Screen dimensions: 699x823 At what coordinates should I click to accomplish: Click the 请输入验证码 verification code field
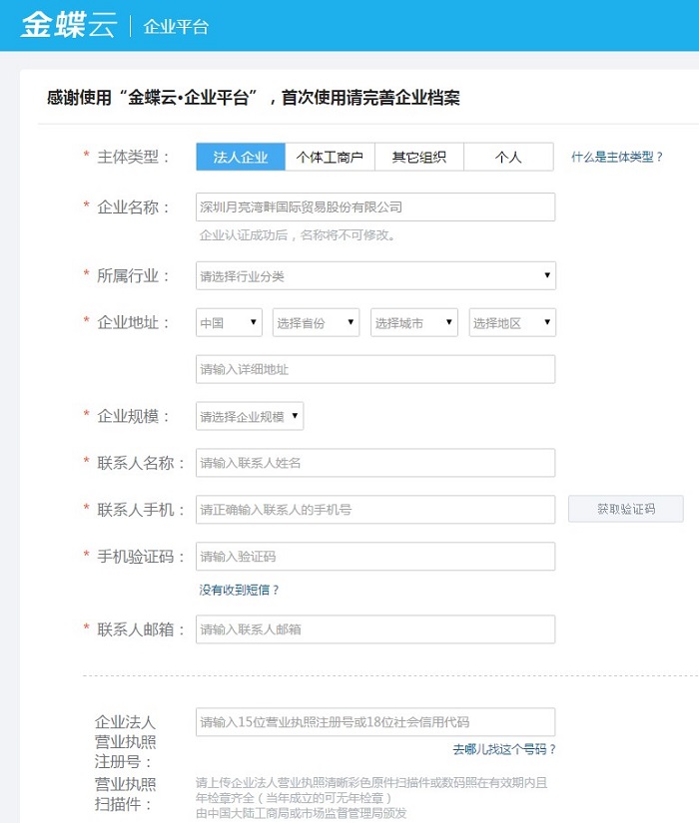tap(374, 557)
